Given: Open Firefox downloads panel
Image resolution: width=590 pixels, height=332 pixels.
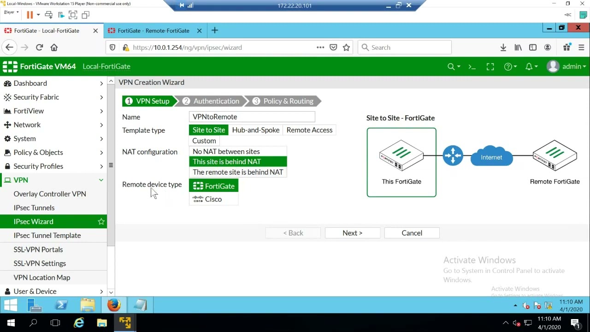Looking at the screenshot, I should tap(503, 47).
